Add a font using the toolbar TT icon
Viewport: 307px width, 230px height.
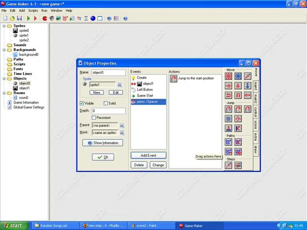tap(79, 18)
